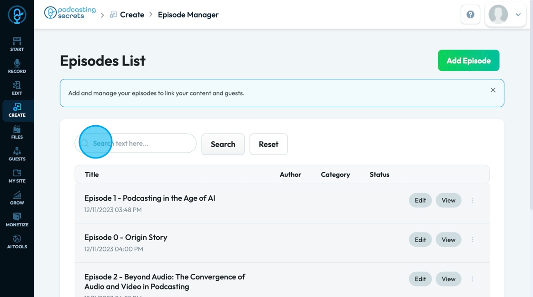
Task: Edit Episode 0 - Origin Story
Action: 420,240
